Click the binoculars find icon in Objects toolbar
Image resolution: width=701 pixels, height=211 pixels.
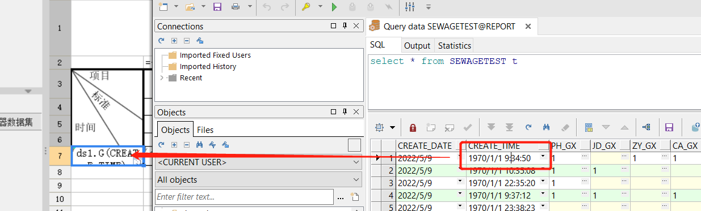200,145
